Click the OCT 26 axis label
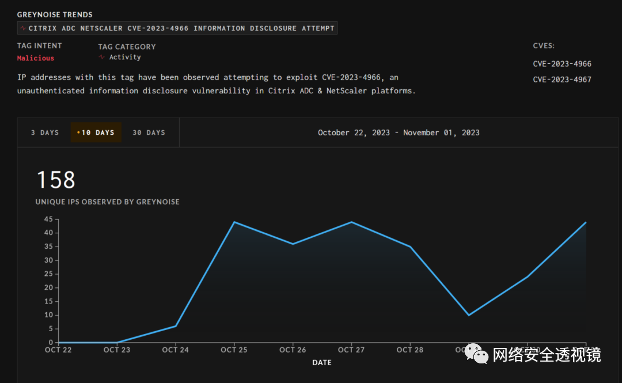This screenshot has height=383, width=622. pos(293,350)
